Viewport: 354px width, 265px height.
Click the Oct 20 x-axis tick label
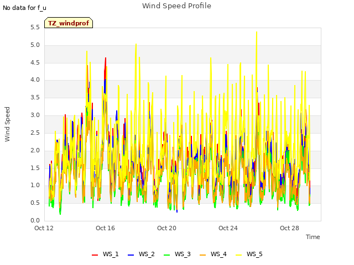[x=166, y=228]
